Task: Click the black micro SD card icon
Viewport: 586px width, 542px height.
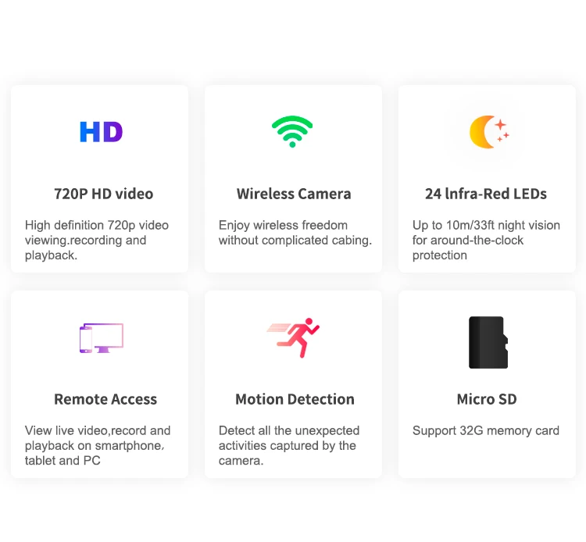Action: pyautogui.click(x=488, y=343)
